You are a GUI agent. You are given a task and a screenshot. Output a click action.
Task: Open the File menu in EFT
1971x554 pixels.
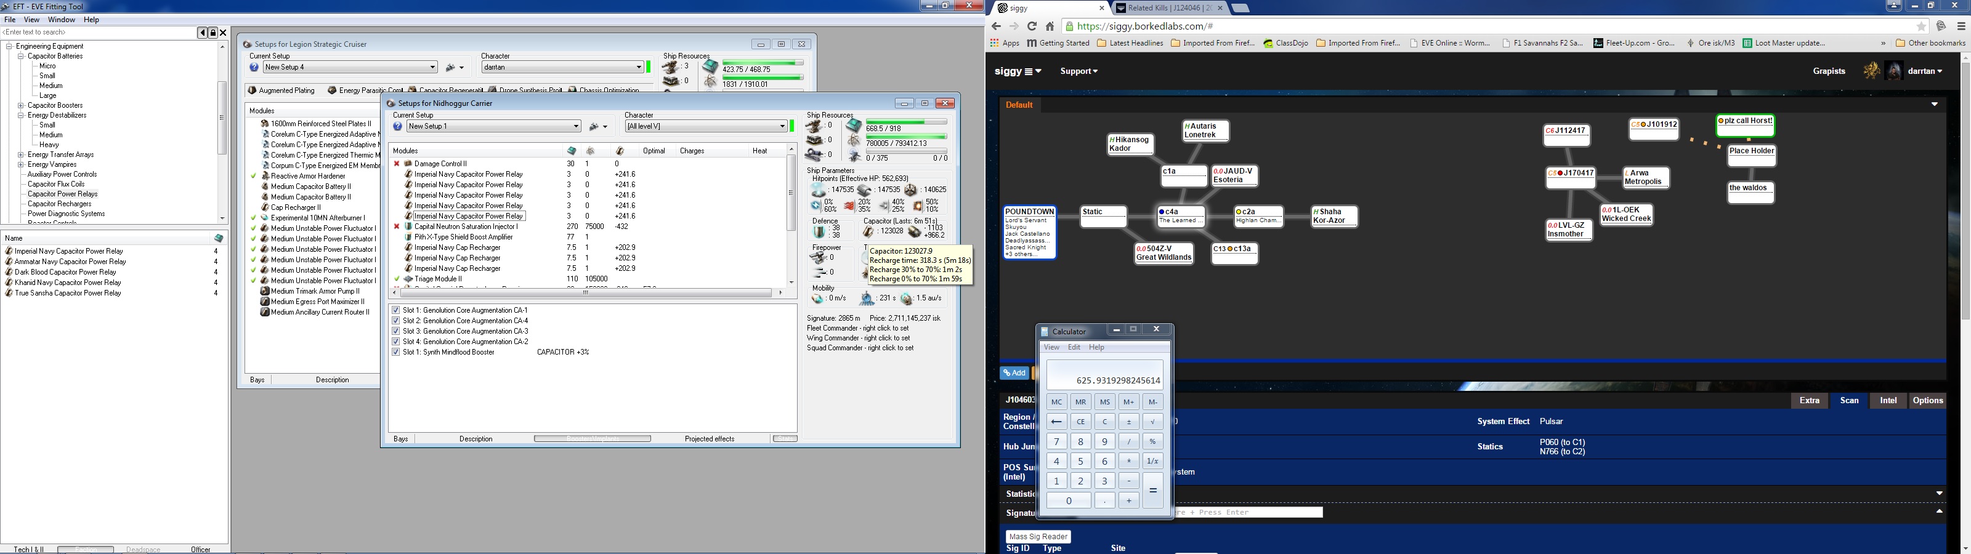pos(10,20)
